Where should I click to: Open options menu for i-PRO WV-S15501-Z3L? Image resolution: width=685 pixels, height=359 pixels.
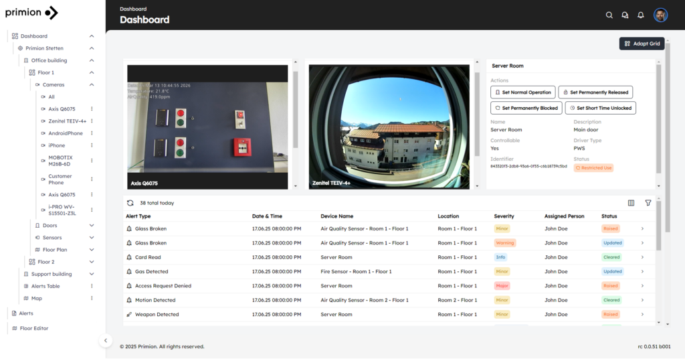(92, 210)
